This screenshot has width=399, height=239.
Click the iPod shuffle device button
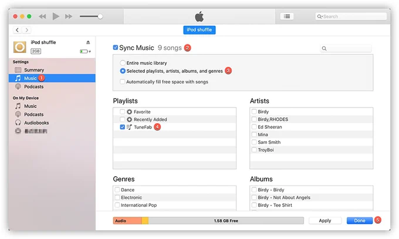199,30
